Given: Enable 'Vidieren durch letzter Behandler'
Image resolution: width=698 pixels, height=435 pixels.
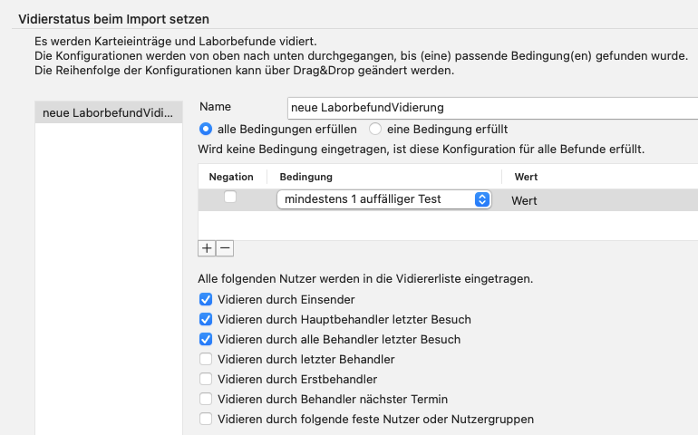Looking at the screenshot, I should 206,359.
